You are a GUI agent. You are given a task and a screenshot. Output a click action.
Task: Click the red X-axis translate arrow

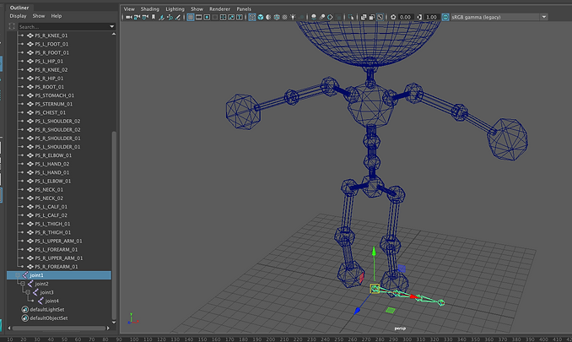pos(413,296)
